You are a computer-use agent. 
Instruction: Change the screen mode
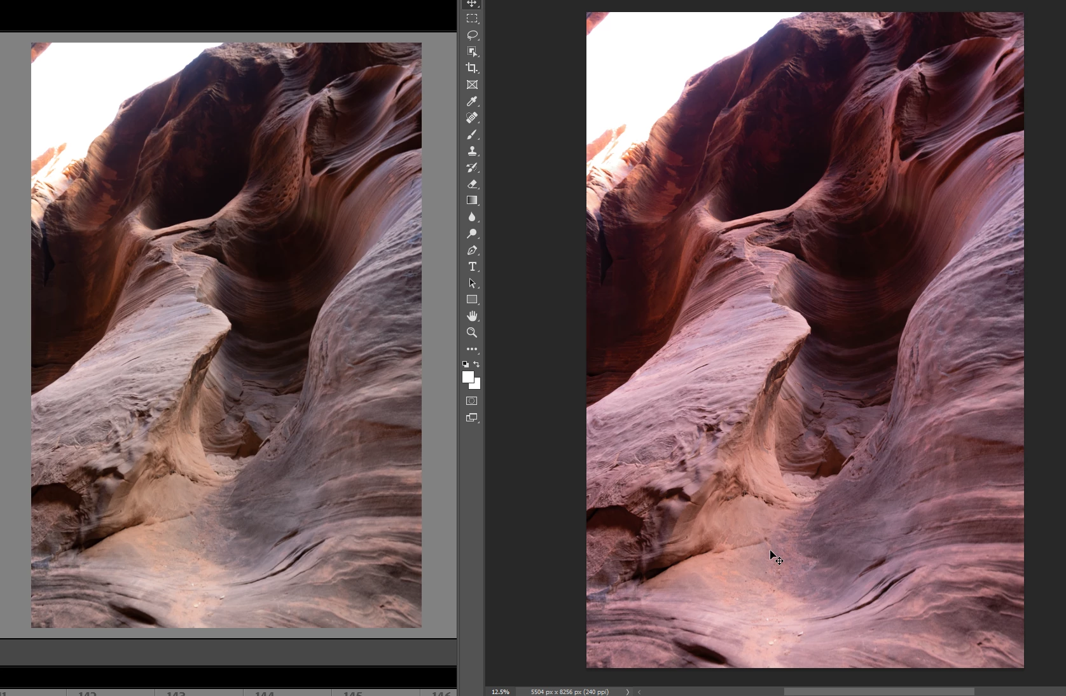pyautogui.click(x=472, y=418)
